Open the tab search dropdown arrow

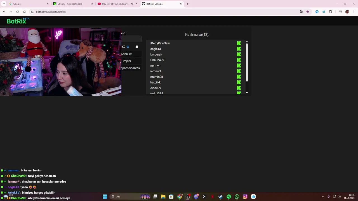coord(4,4)
